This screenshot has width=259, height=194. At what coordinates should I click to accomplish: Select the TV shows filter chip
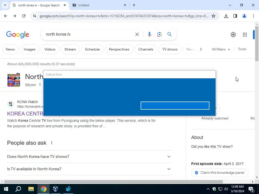click(170, 49)
